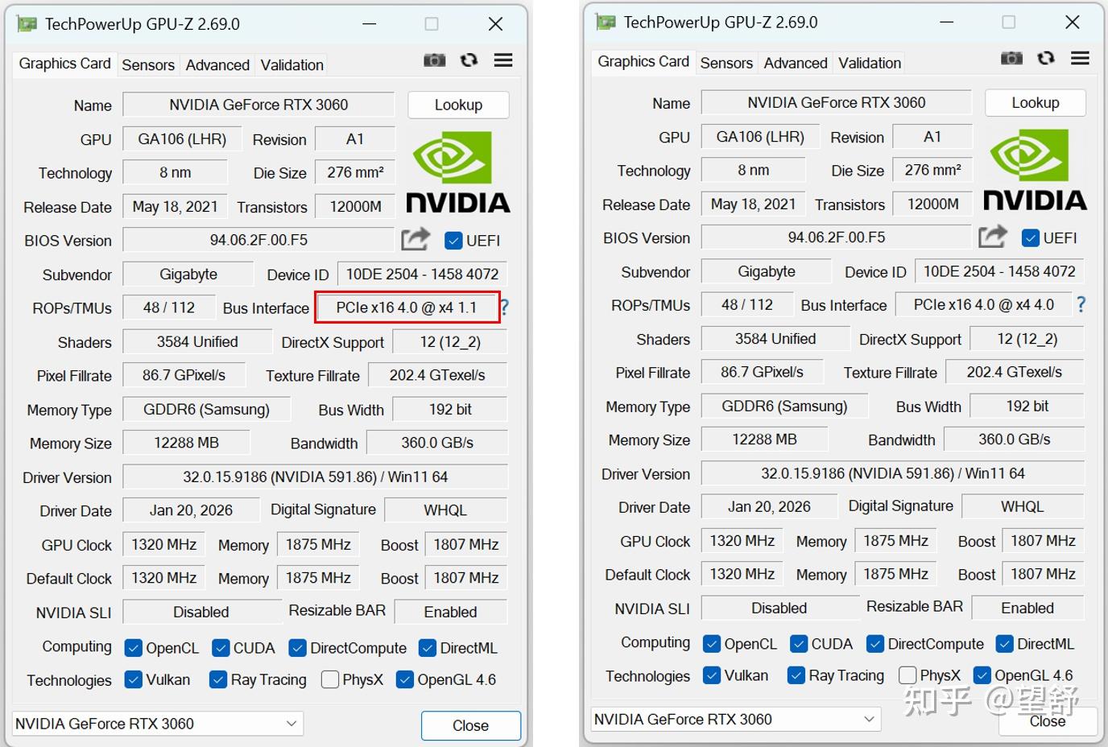Toggle UEFI checkbox in left window

pyautogui.click(x=453, y=241)
